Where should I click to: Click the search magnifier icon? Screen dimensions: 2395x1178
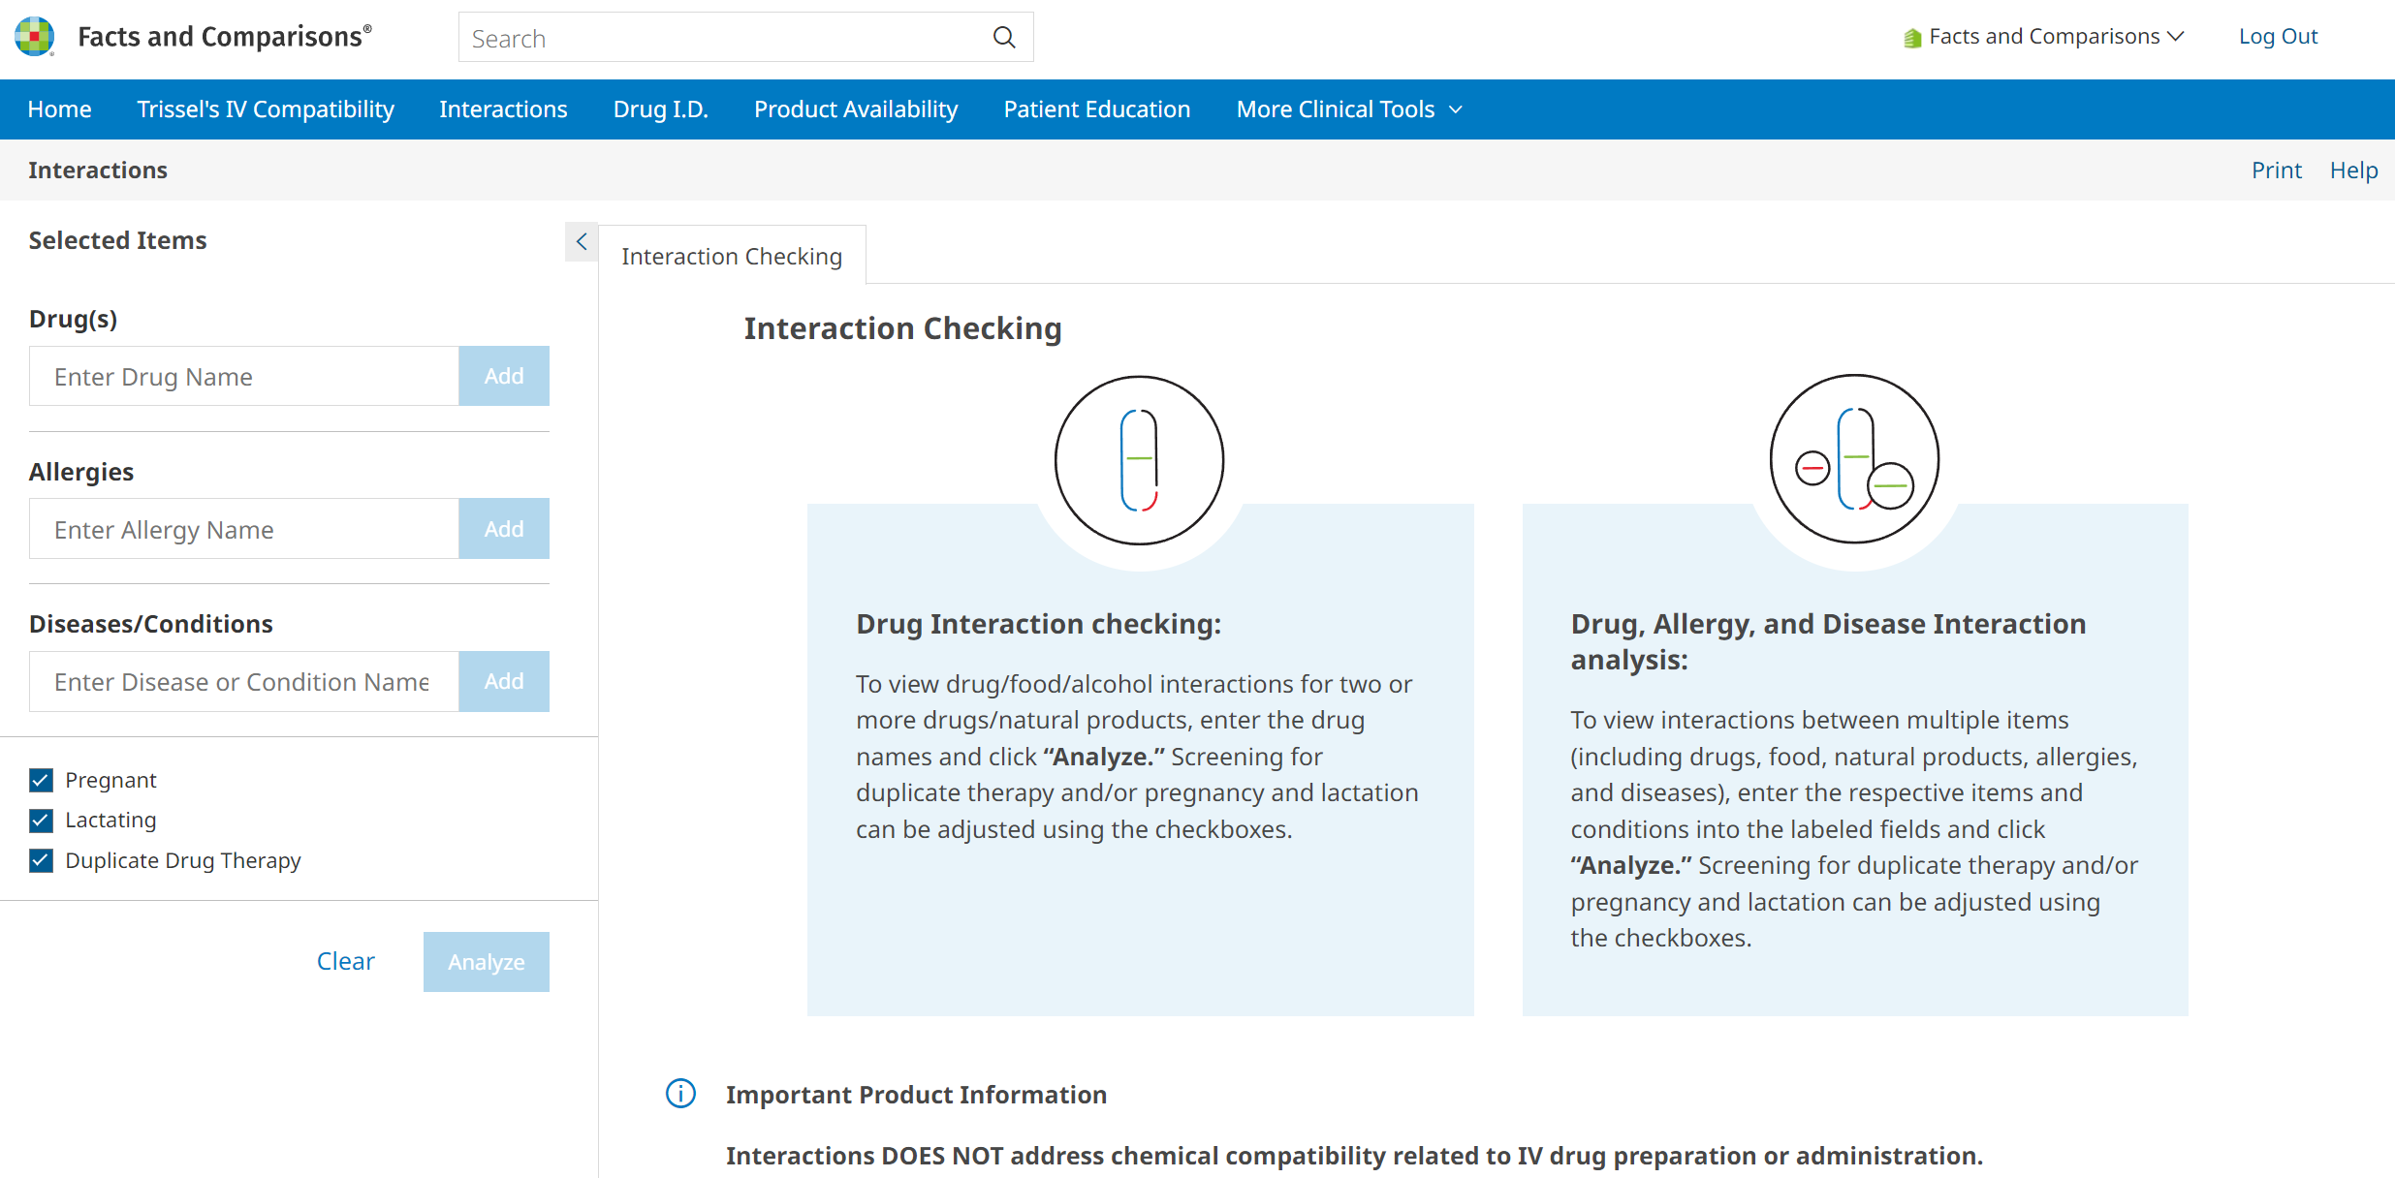pos(1004,38)
